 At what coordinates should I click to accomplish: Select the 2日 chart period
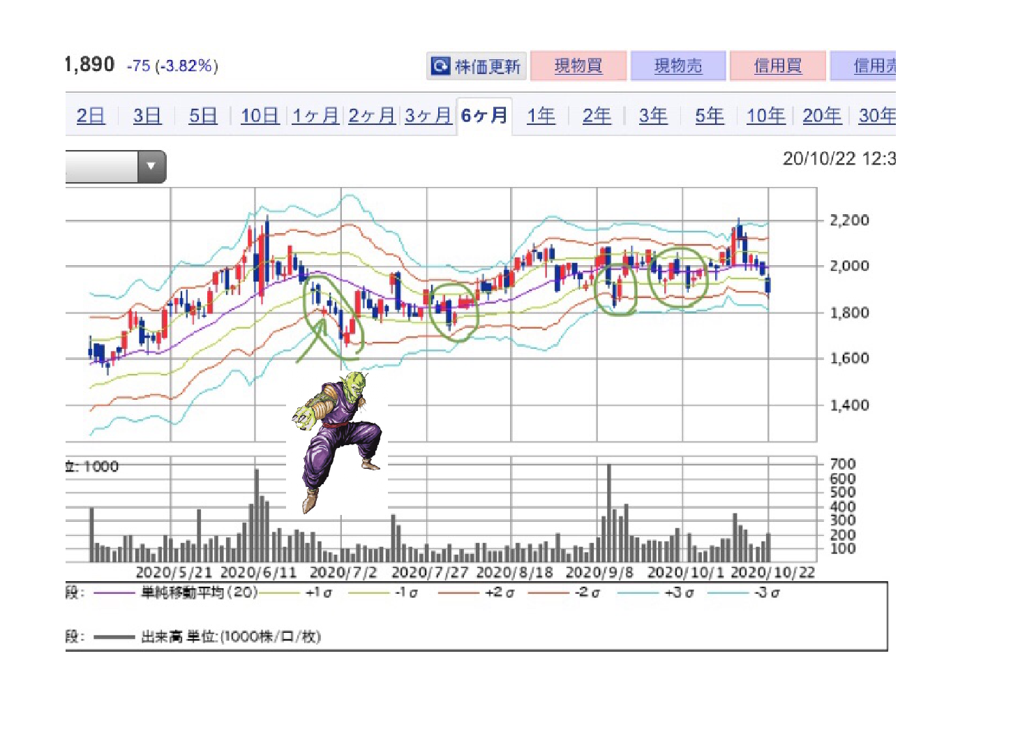pyautogui.click(x=91, y=115)
